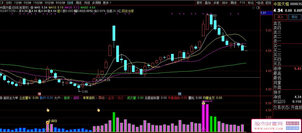Click the MA10: 5.18 label
302x133 pixels.
[55, 8]
